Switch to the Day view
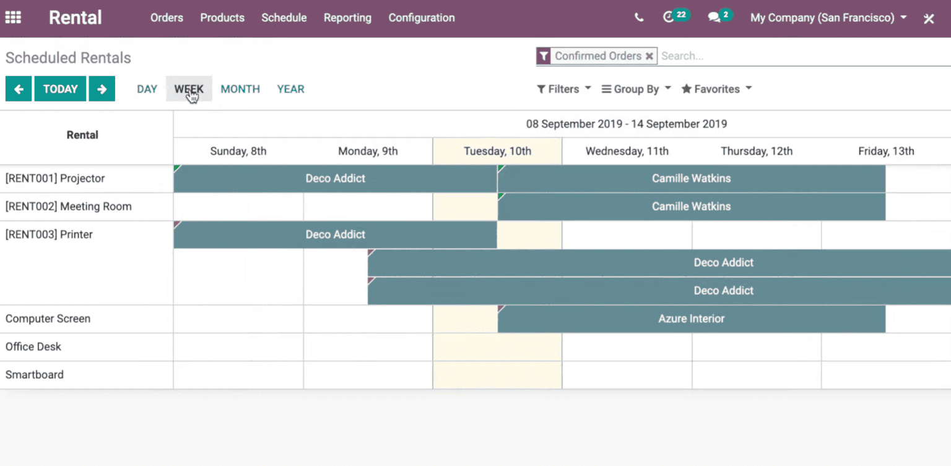Viewport: 951px width, 466px height. tap(147, 89)
